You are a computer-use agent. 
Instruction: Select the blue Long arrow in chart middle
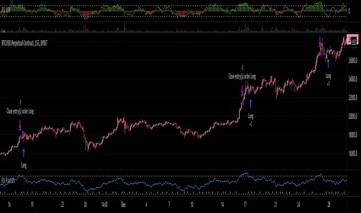tap(251, 103)
